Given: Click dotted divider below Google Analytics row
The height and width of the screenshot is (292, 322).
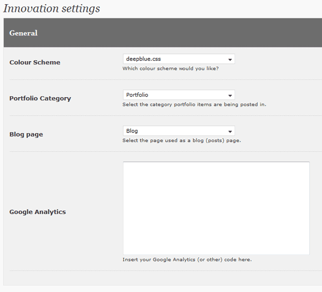Looking at the screenshot, I should [x=165, y=271].
